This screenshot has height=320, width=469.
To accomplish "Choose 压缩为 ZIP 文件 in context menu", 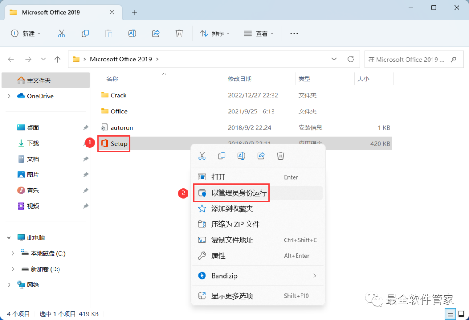I will [258, 224].
